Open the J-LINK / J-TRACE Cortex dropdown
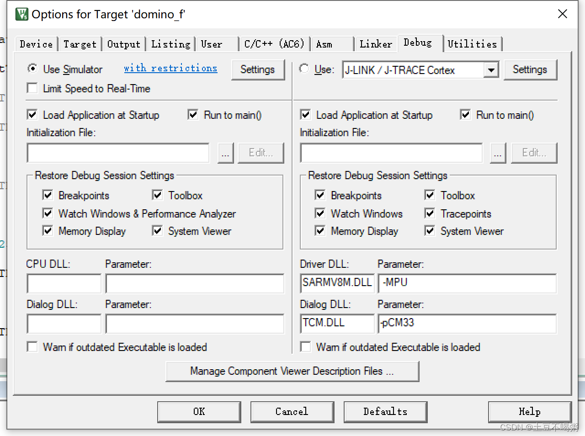 pos(492,70)
